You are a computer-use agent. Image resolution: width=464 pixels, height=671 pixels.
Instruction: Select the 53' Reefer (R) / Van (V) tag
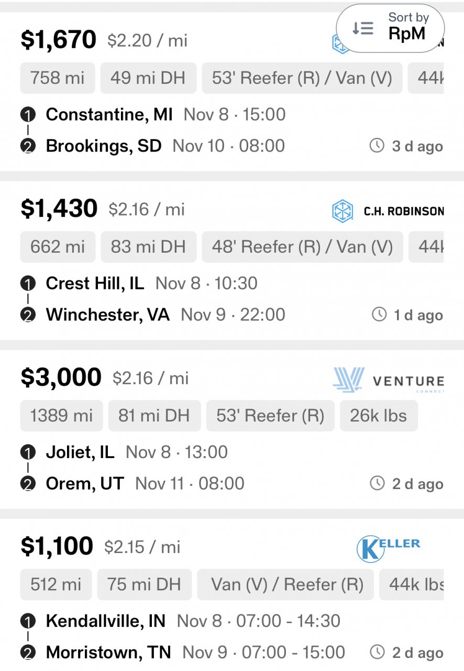coord(302,78)
